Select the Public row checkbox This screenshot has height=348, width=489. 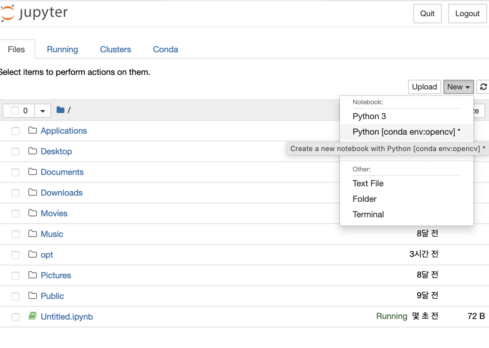(15, 296)
